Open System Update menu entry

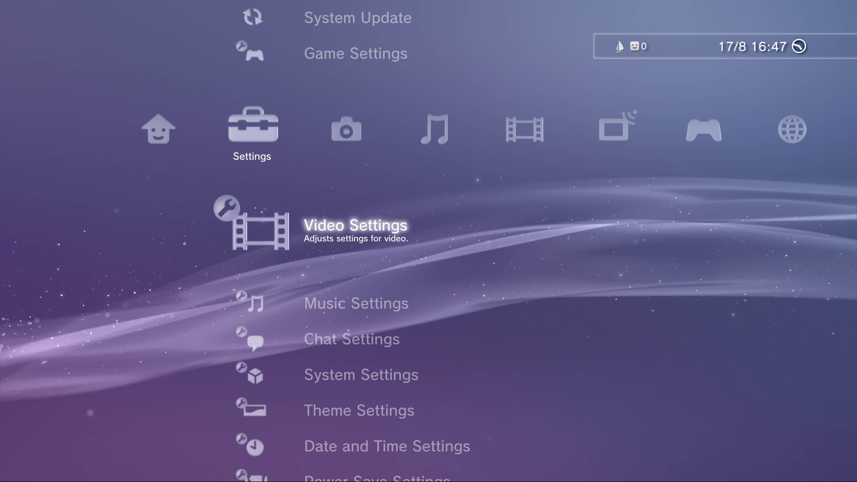[x=358, y=18]
